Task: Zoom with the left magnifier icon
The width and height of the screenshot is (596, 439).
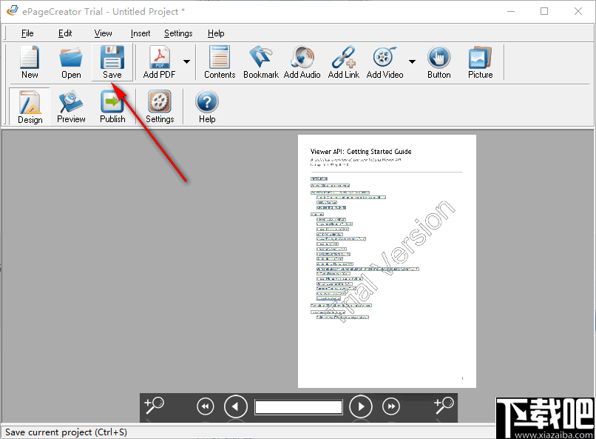Action: point(154,406)
